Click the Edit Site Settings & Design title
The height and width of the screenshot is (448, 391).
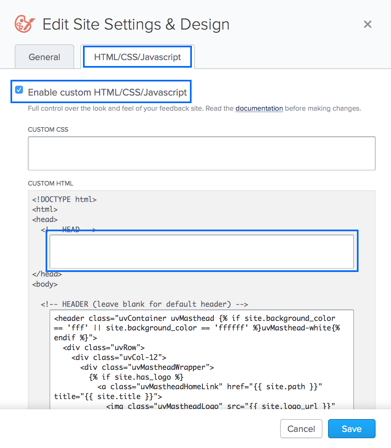tap(136, 24)
